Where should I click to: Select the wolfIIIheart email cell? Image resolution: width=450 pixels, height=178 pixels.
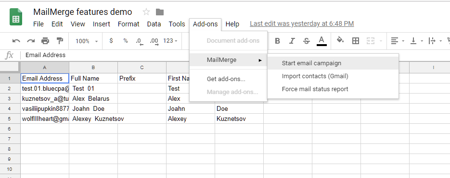(45, 119)
